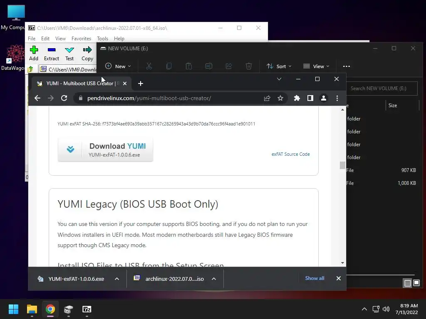Click the up-folder icon in 7-Zip
Image resolution: width=426 pixels, height=319 pixels.
pos(30,69)
